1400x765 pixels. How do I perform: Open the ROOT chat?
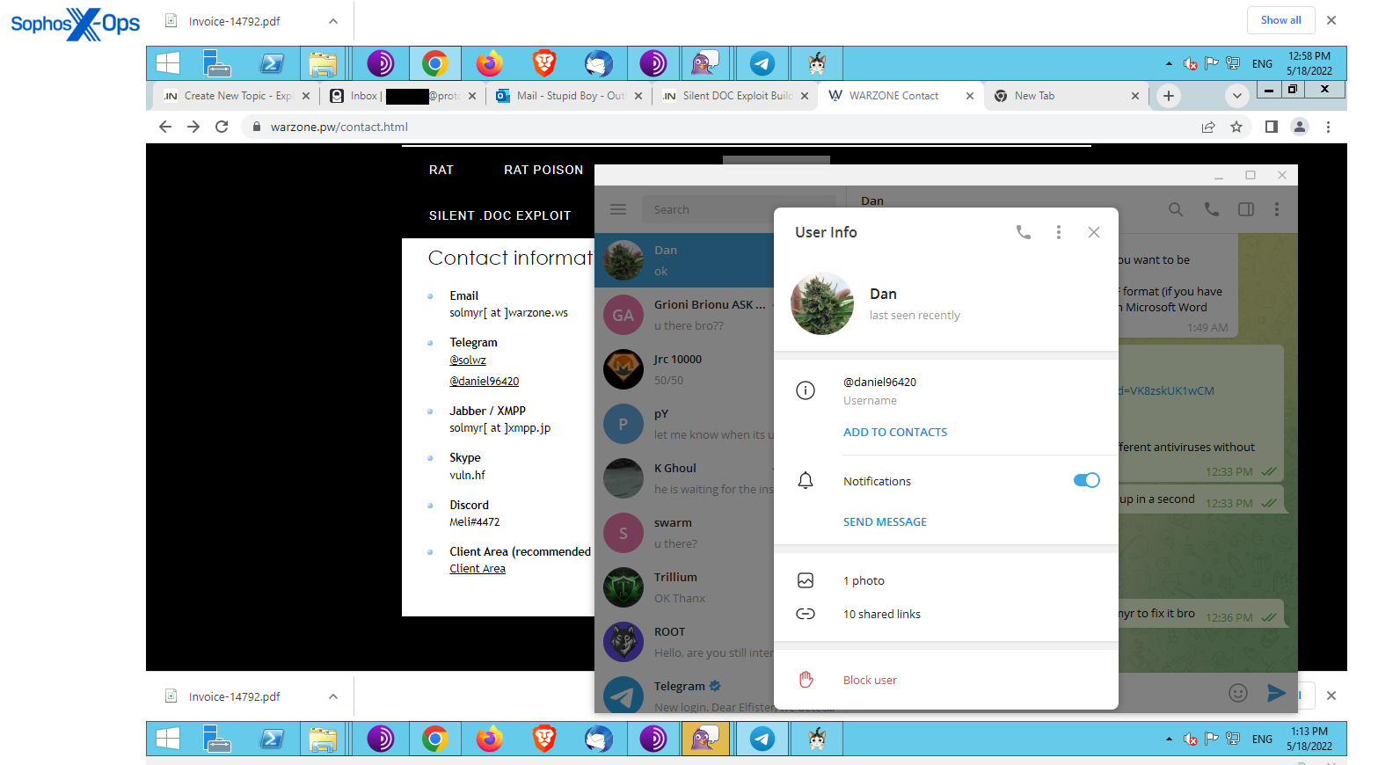click(x=684, y=642)
